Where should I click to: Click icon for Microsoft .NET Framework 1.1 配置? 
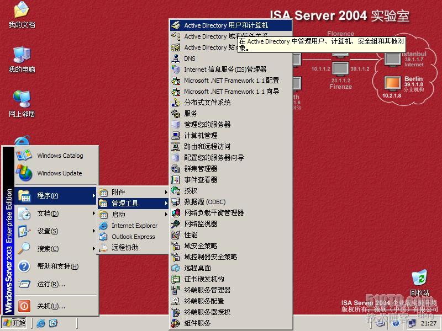(176, 81)
